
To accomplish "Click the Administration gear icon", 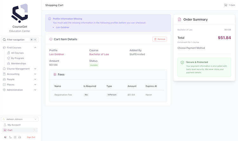I will pos(4,90).
